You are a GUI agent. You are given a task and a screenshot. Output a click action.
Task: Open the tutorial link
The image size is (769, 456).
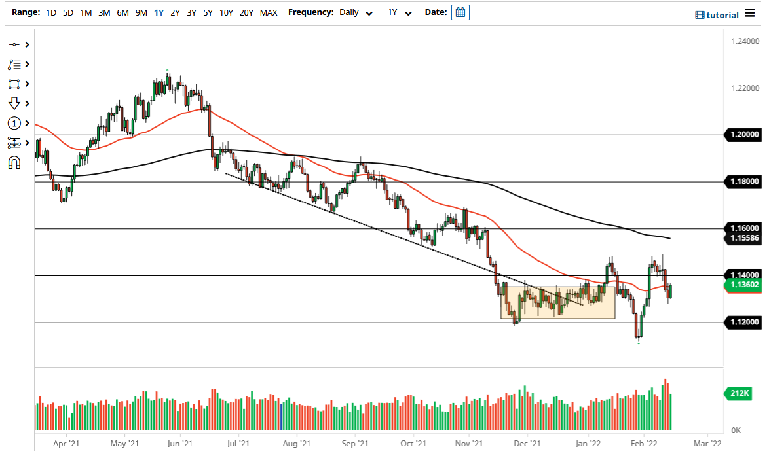click(722, 14)
